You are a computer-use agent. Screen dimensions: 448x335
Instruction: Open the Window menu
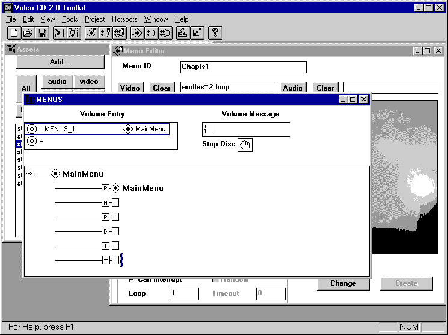tap(156, 19)
